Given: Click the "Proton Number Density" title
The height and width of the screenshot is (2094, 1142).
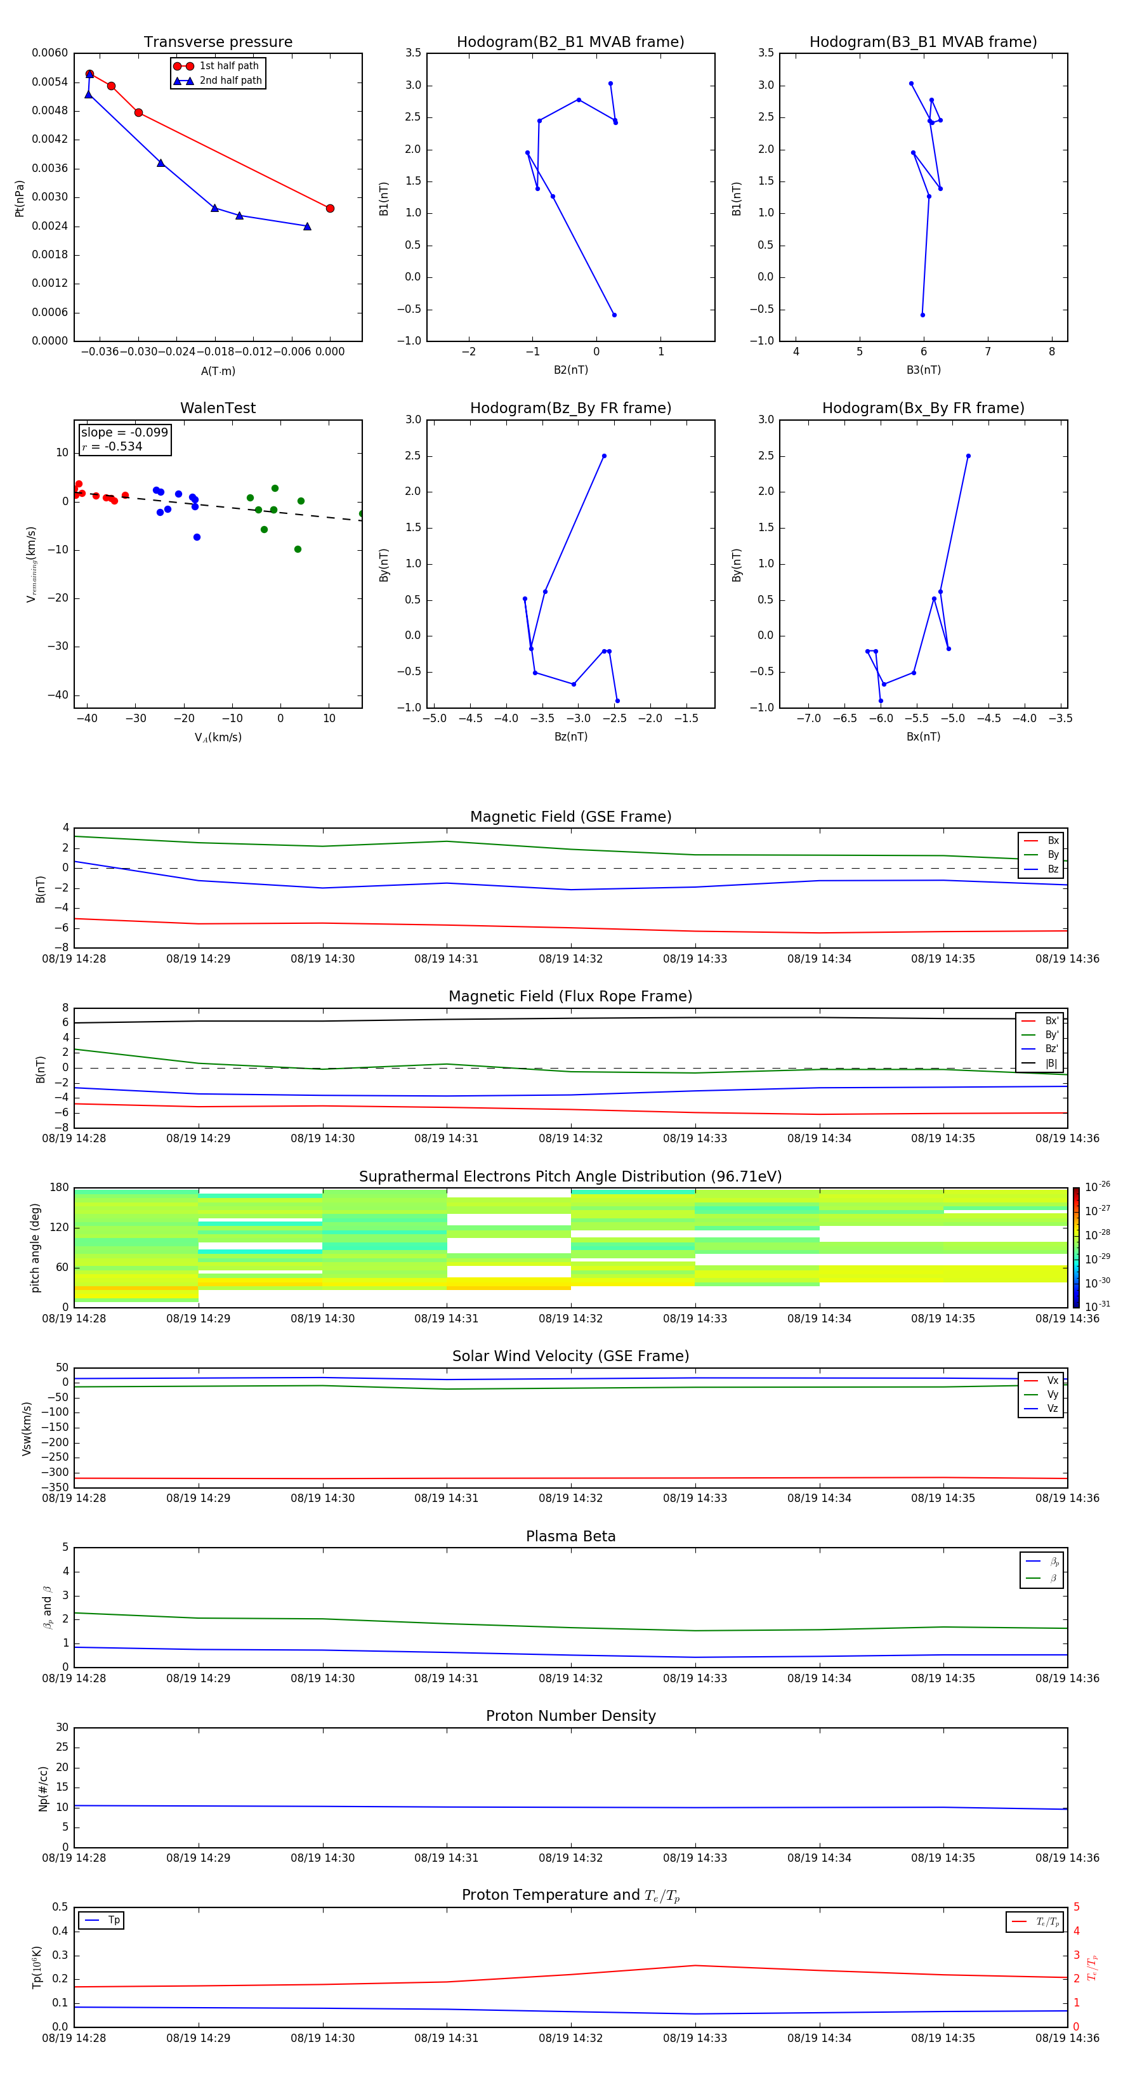Looking at the screenshot, I should (570, 1716).
